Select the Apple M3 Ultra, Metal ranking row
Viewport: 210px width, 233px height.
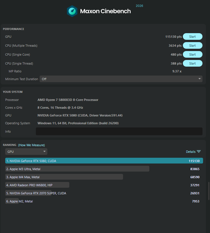point(104,169)
